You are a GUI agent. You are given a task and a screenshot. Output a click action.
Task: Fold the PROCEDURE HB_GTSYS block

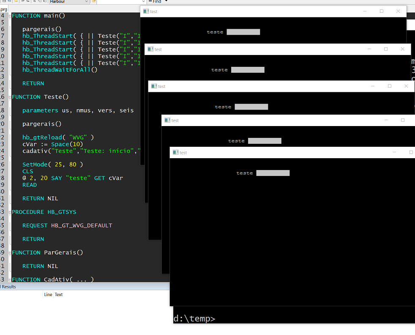point(10,212)
